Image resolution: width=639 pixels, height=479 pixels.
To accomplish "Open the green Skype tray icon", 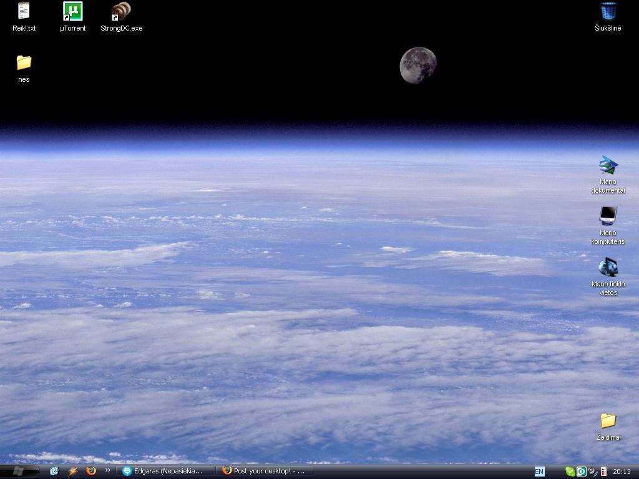I will [x=570, y=472].
